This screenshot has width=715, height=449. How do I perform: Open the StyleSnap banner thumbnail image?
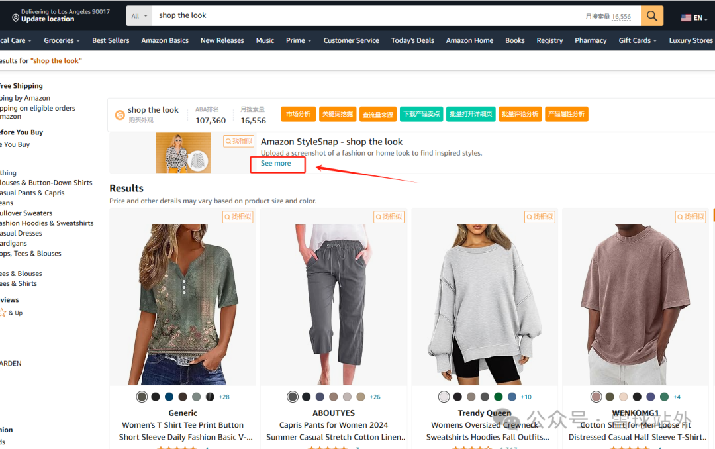(x=183, y=153)
